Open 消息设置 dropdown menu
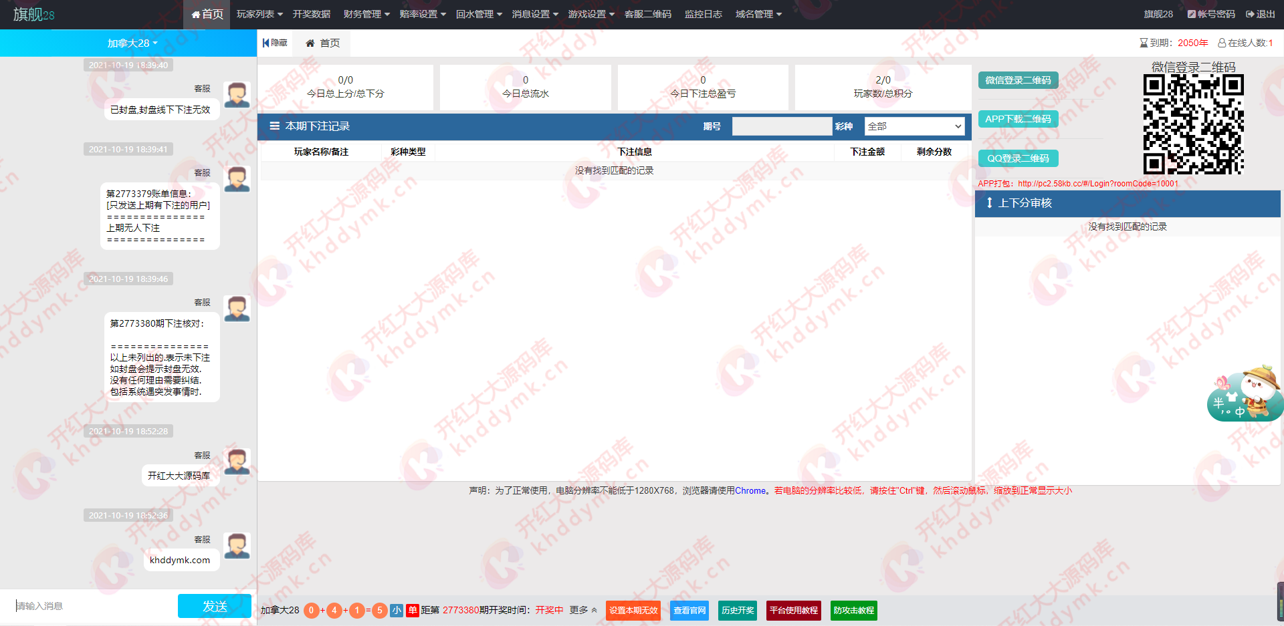Viewport: 1284px width, 626px height. click(x=535, y=14)
